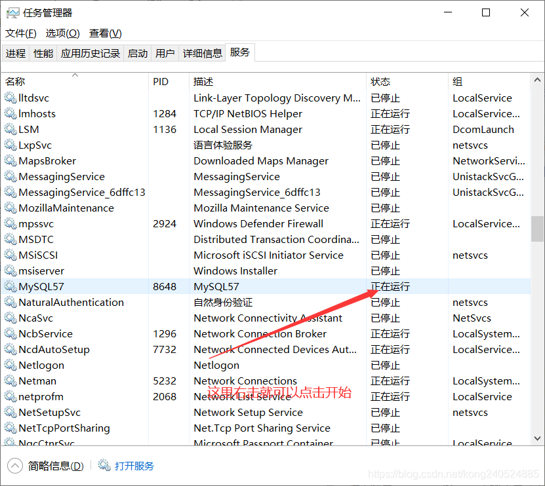
Task: Click the gear icon next to MSiSCSI
Action: click(x=10, y=255)
